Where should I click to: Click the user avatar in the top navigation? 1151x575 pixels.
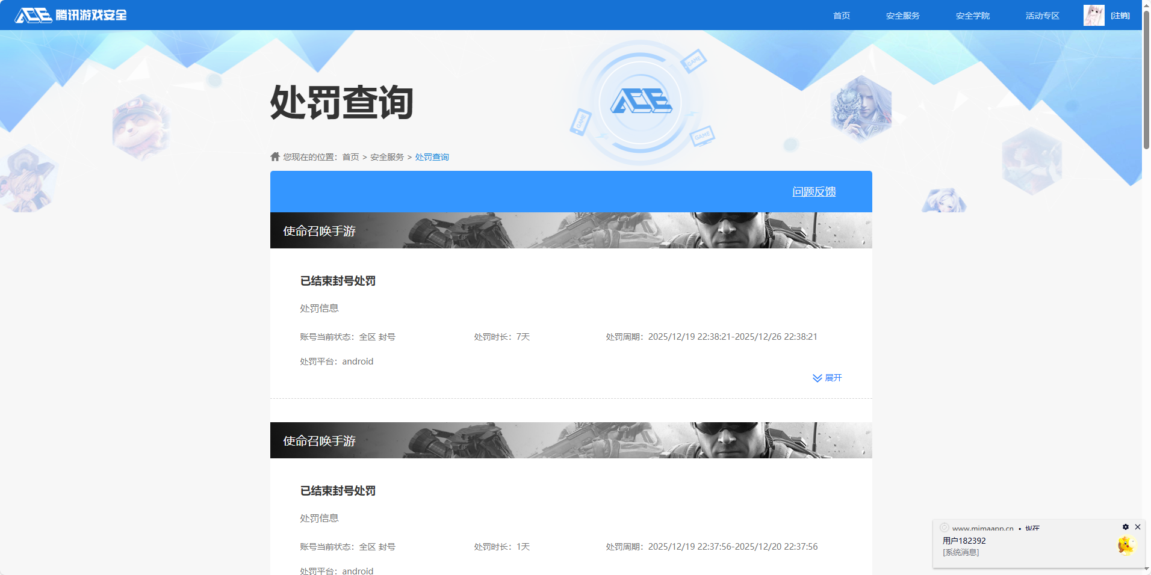[x=1093, y=15]
